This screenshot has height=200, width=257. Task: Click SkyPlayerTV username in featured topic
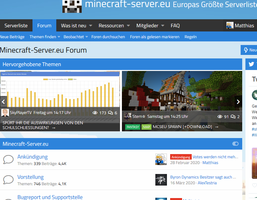pyautogui.click(x=21, y=113)
